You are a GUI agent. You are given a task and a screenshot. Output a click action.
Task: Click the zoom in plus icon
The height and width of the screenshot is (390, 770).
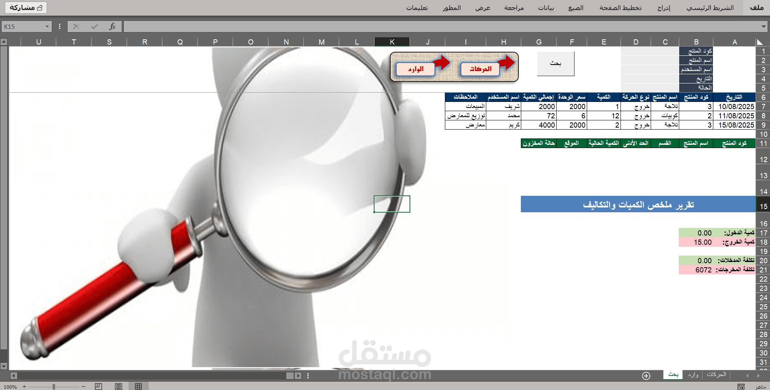[x=24, y=386]
